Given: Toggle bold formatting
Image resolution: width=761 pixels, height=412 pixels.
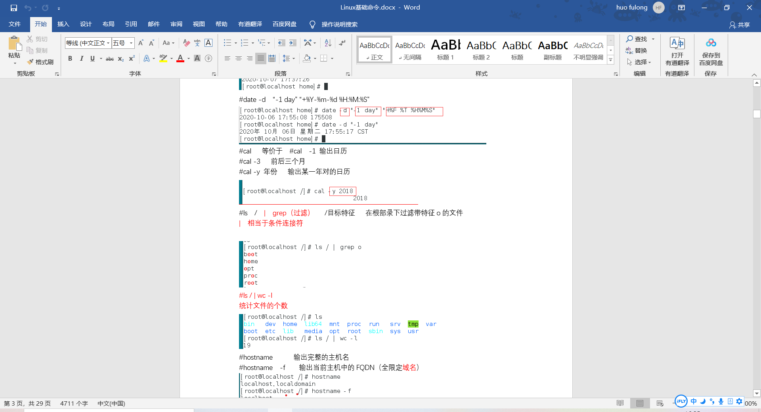Looking at the screenshot, I should tap(70, 58).
